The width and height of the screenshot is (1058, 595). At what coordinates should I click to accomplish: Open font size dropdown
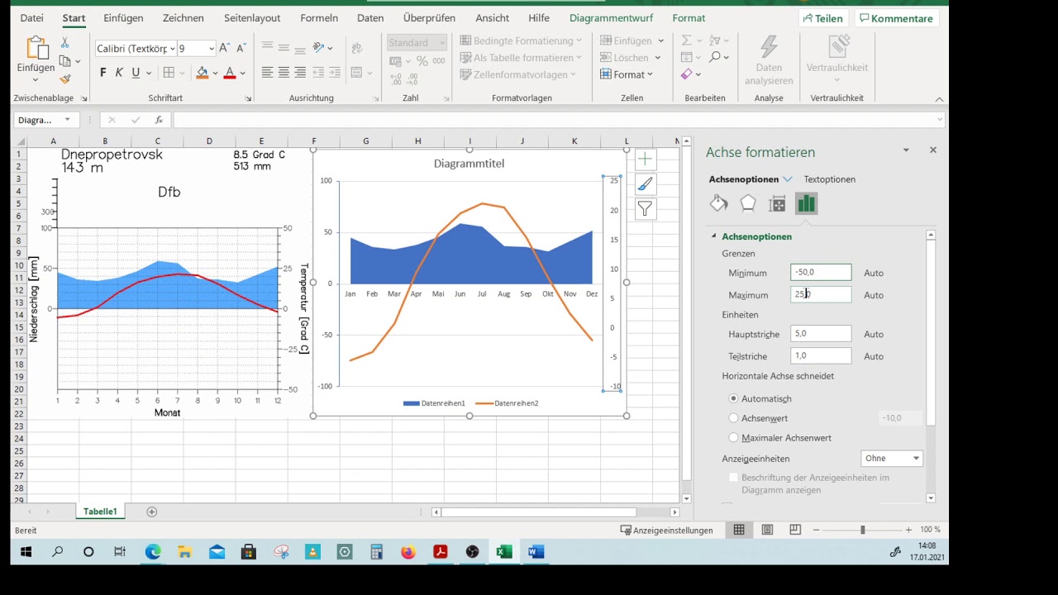click(x=212, y=49)
